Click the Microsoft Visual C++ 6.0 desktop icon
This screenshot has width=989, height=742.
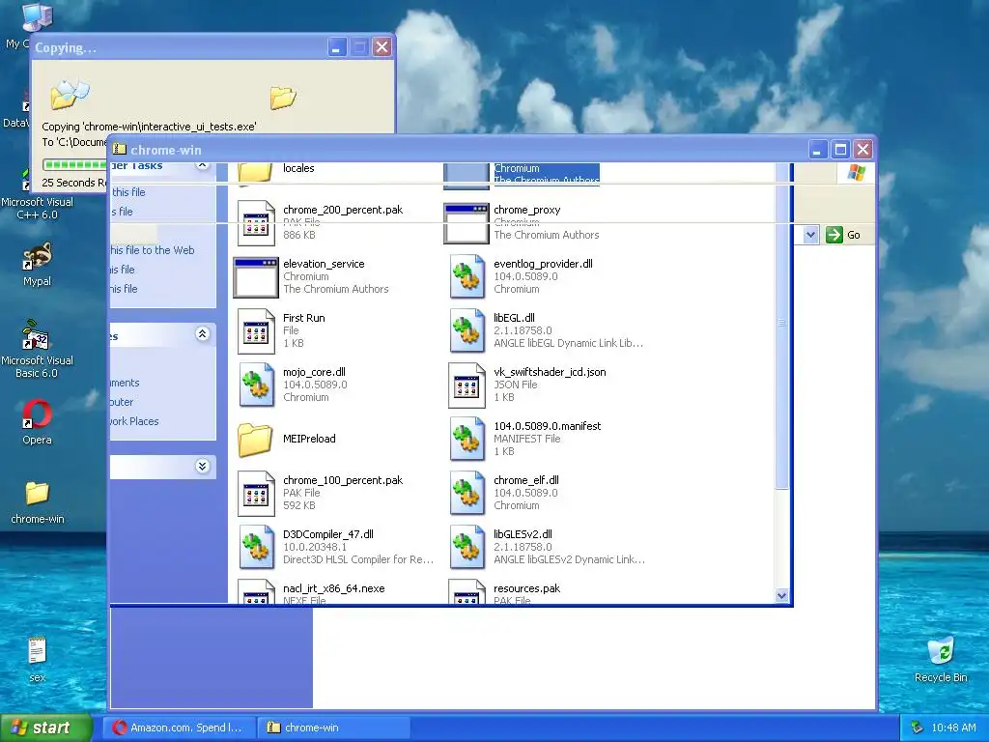(26, 179)
